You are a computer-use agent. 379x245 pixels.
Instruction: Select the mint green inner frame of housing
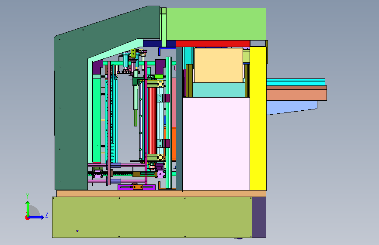pyautogui.click(x=90, y=110)
